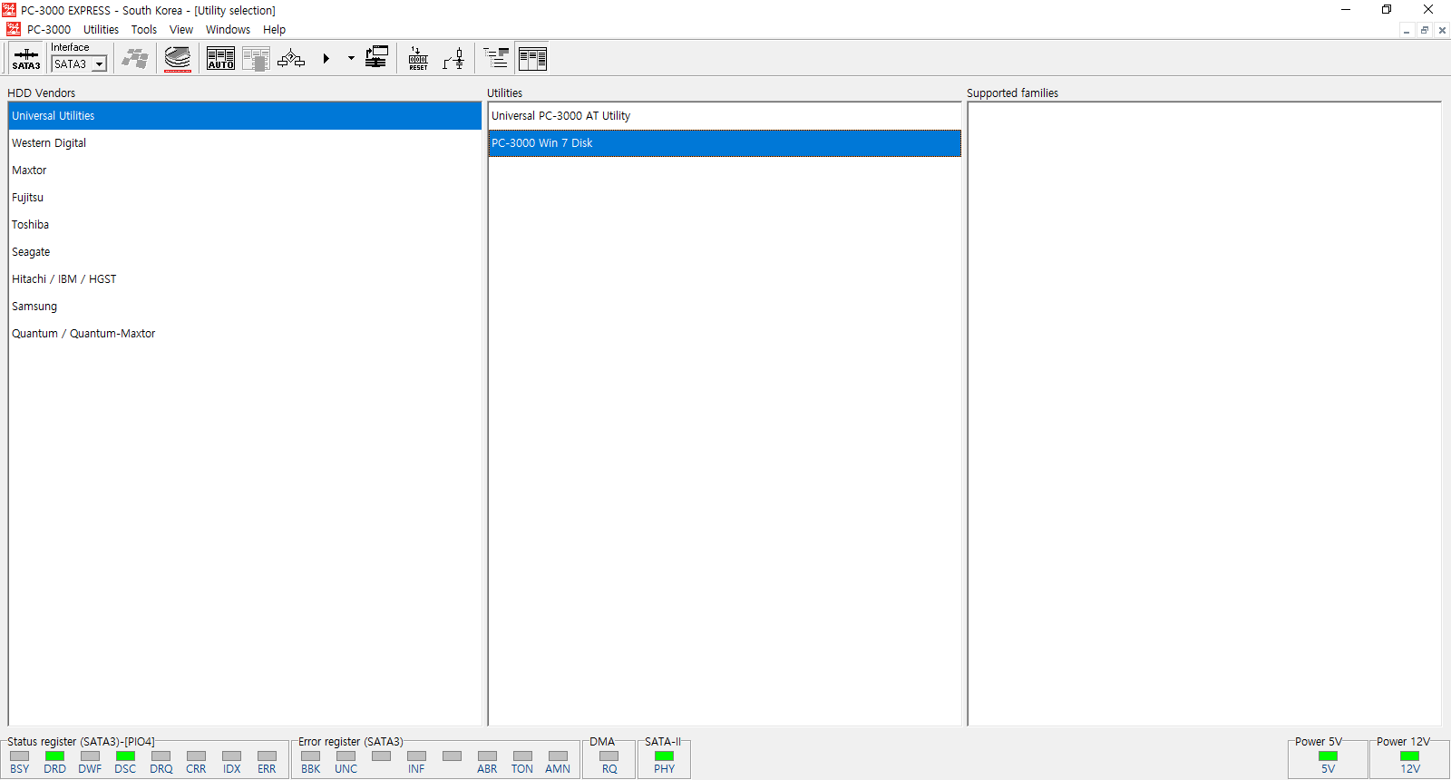This screenshot has width=1451, height=780.
Task: Select Fujitsu vendor
Action: 245,198
